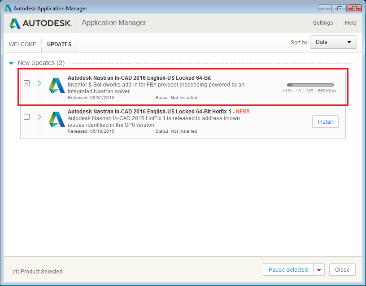The height and width of the screenshot is (286, 366).
Task: Click the Autodesk icon in the title bar
Action: tap(8, 8)
